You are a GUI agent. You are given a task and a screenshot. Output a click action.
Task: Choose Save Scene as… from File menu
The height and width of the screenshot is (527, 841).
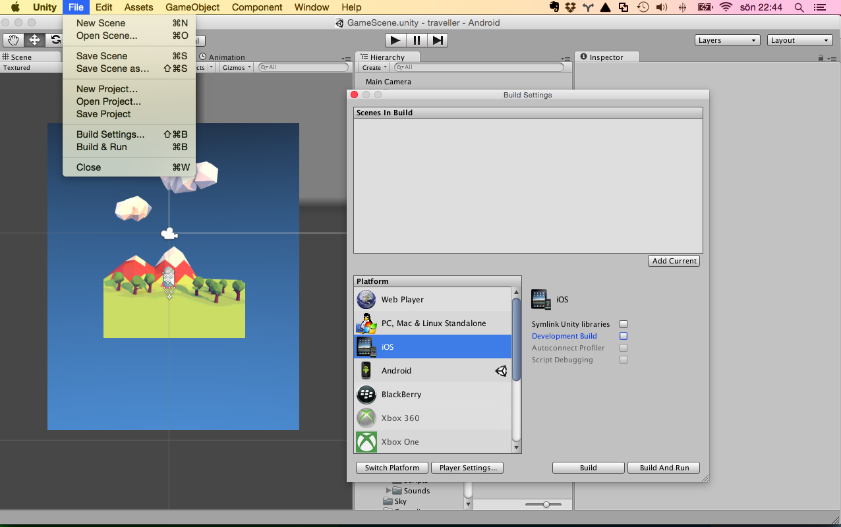tap(129, 69)
